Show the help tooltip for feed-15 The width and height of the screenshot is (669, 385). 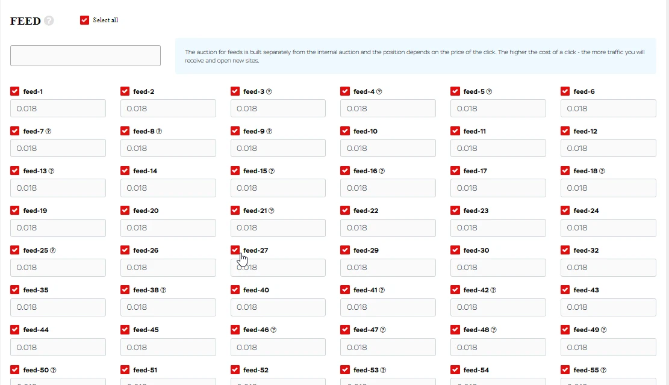pos(272,170)
